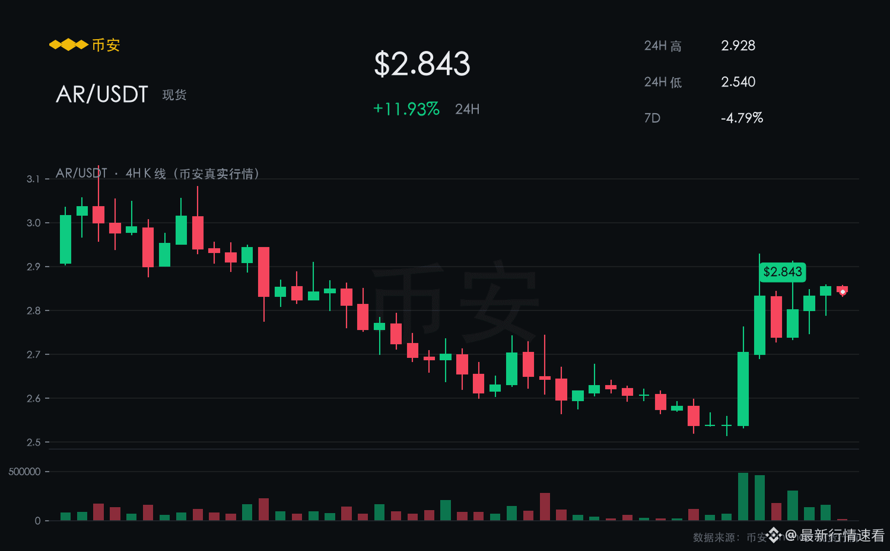Click the large $2.843 price

coord(422,64)
